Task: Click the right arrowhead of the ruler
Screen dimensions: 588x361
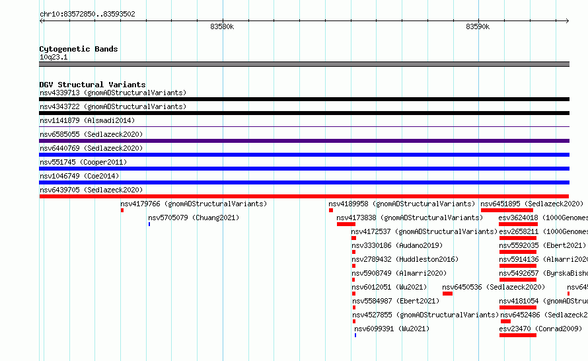Action: pyautogui.click(x=567, y=21)
